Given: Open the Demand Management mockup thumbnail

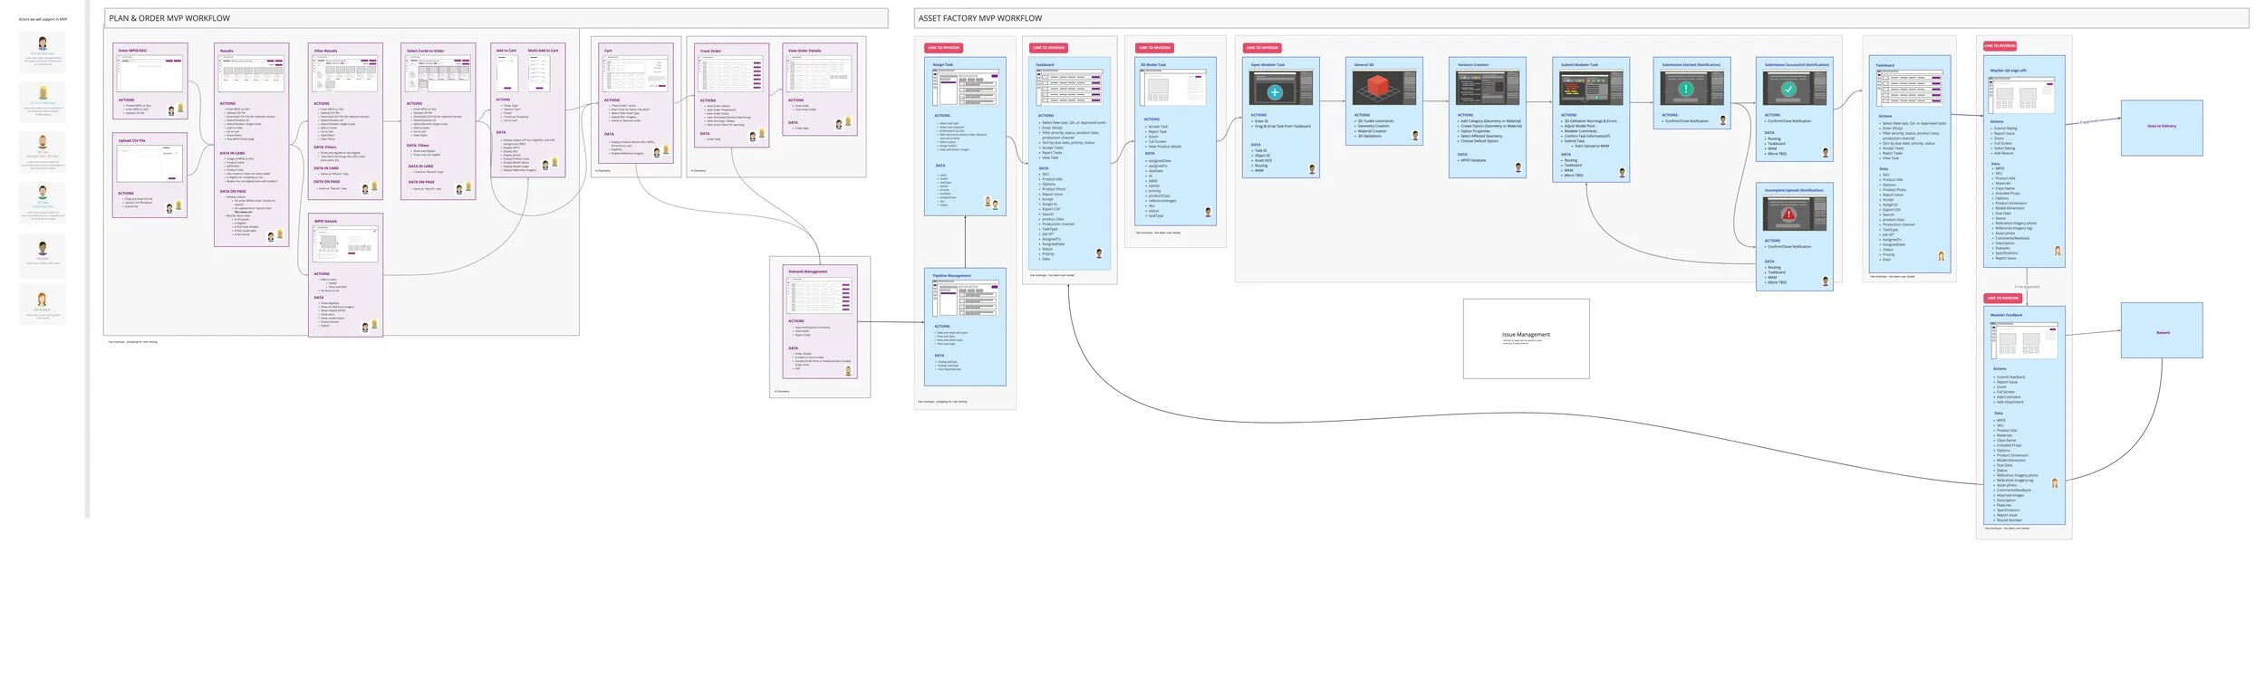Looking at the screenshot, I should click(820, 295).
